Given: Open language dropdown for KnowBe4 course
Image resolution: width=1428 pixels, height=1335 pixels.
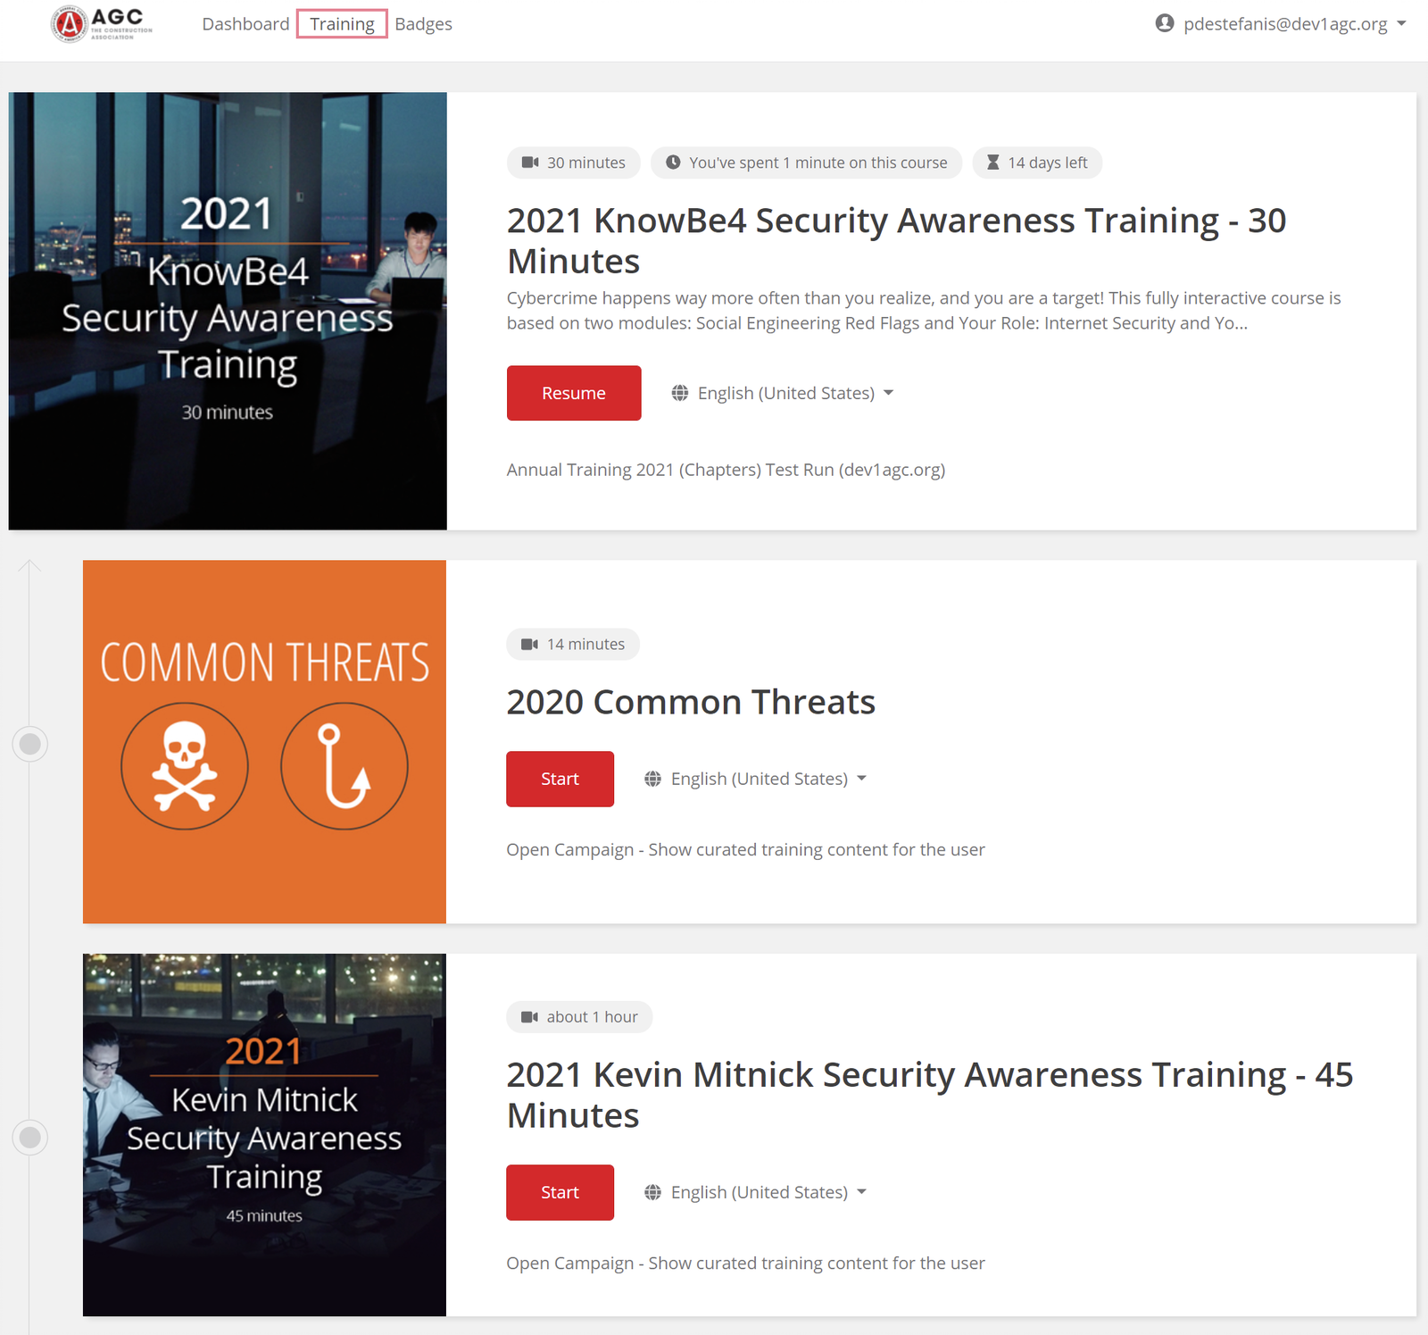Looking at the screenshot, I should [783, 393].
